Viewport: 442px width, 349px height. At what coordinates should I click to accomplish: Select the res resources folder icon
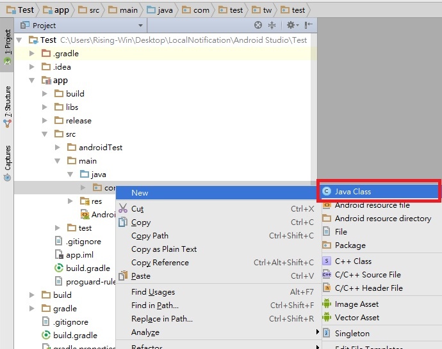point(85,201)
